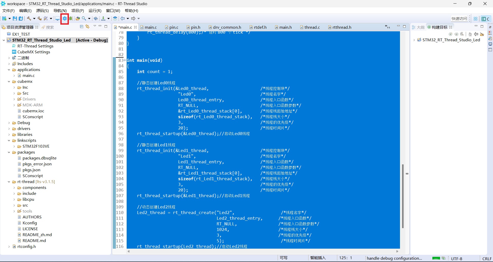Build the project with the hammer icon
This screenshot has height=262, width=493.
pos(29,18)
